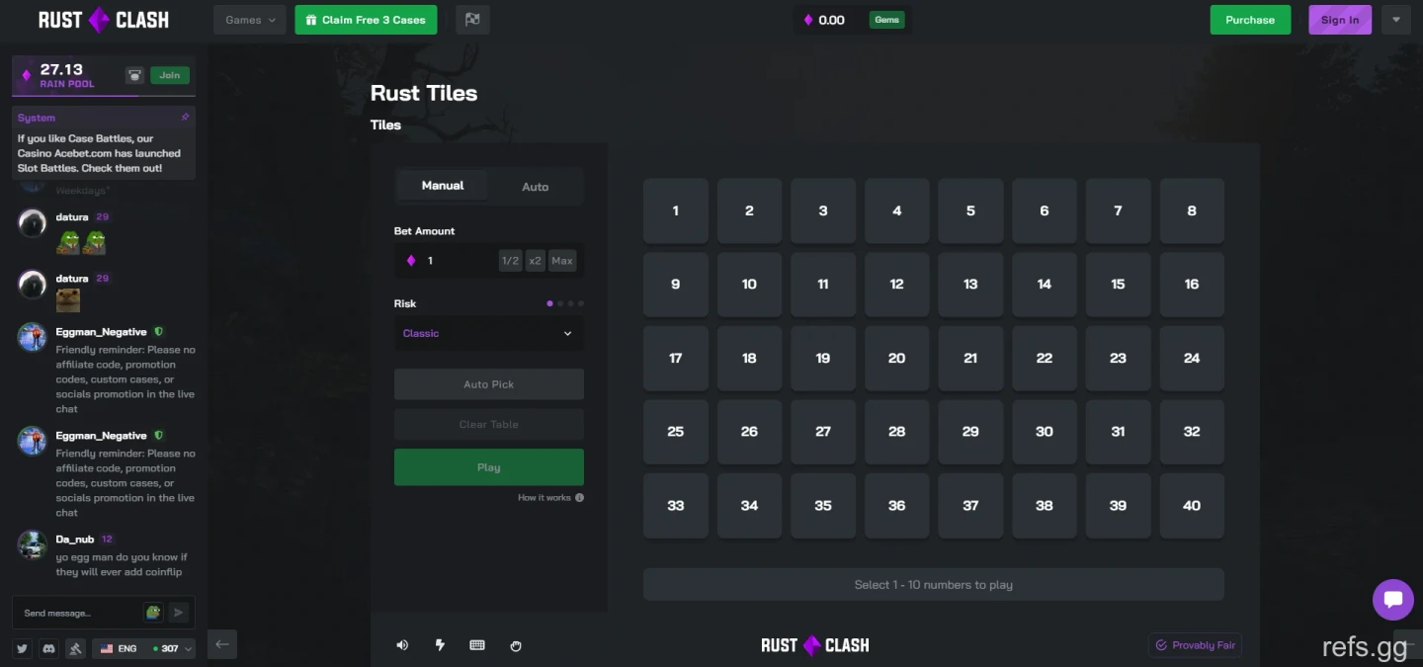Click the Gems currency badge
1423x667 pixels.
point(886,20)
